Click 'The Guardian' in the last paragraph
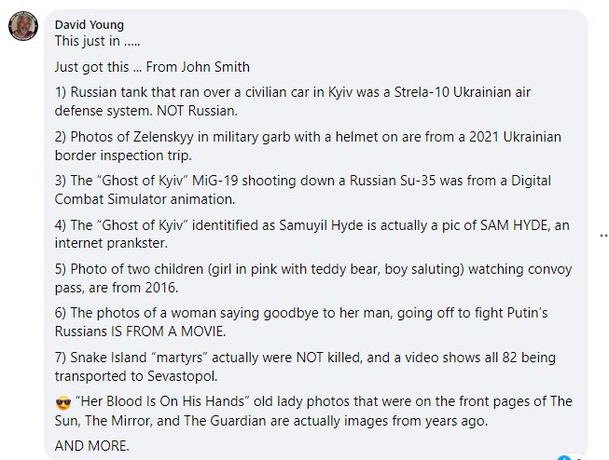The width and height of the screenshot is (609, 460). (x=225, y=421)
